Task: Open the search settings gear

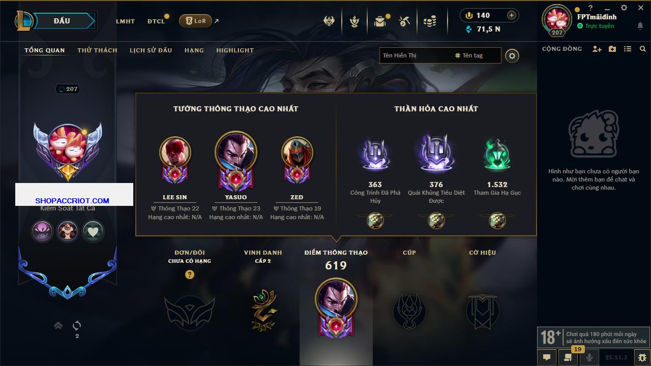Action: point(512,55)
